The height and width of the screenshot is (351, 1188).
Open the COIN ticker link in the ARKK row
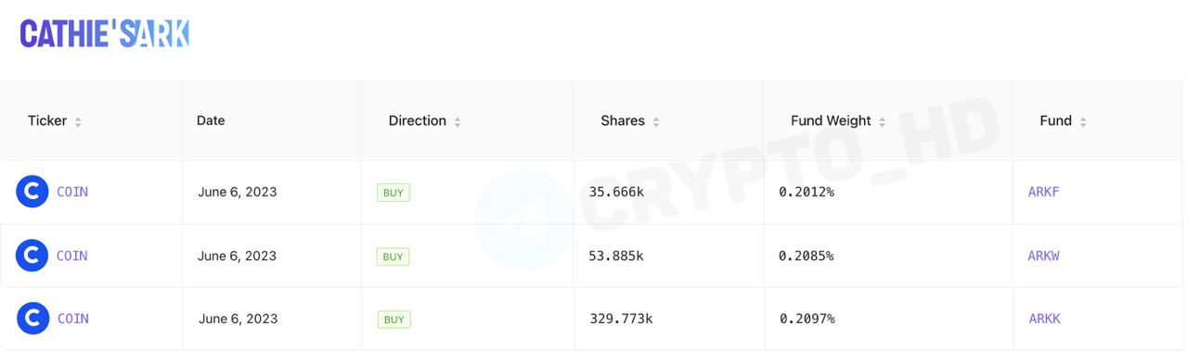[x=73, y=319]
